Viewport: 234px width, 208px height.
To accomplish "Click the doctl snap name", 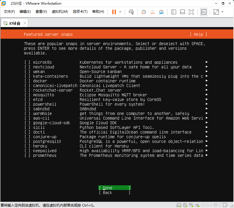I will click(x=39, y=132).
